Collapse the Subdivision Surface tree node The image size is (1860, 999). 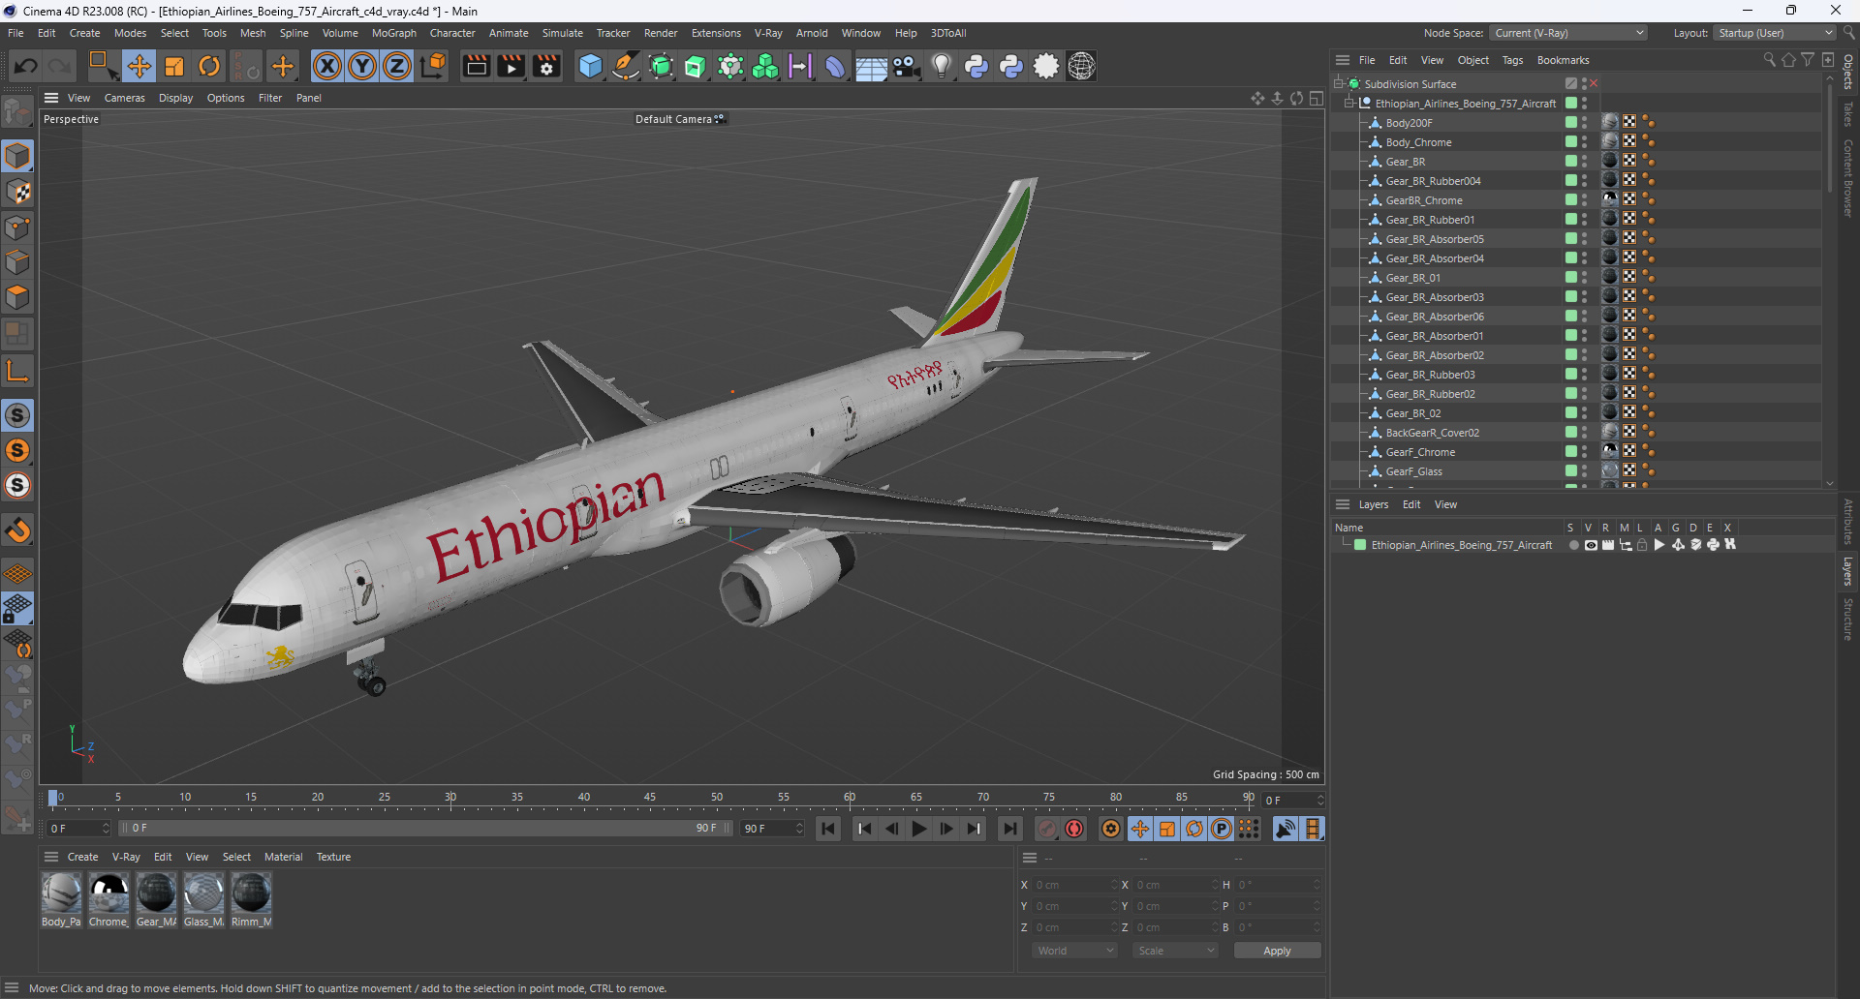click(1339, 84)
